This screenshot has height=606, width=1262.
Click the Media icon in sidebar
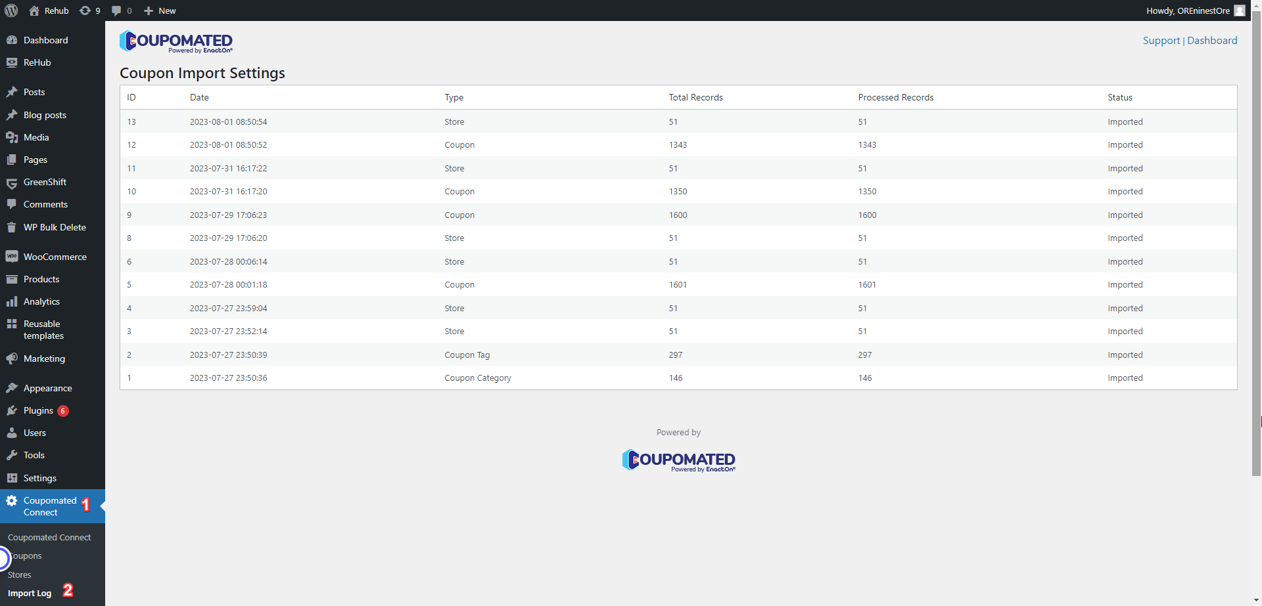coord(12,137)
